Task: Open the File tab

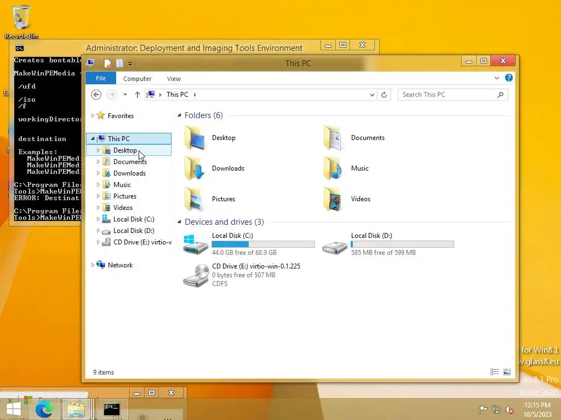Action: pyautogui.click(x=101, y=78)
